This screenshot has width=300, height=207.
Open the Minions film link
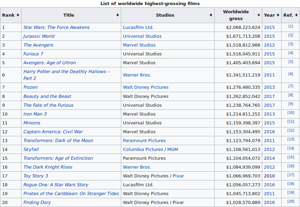pyautogui.click(x=32, y=123)
